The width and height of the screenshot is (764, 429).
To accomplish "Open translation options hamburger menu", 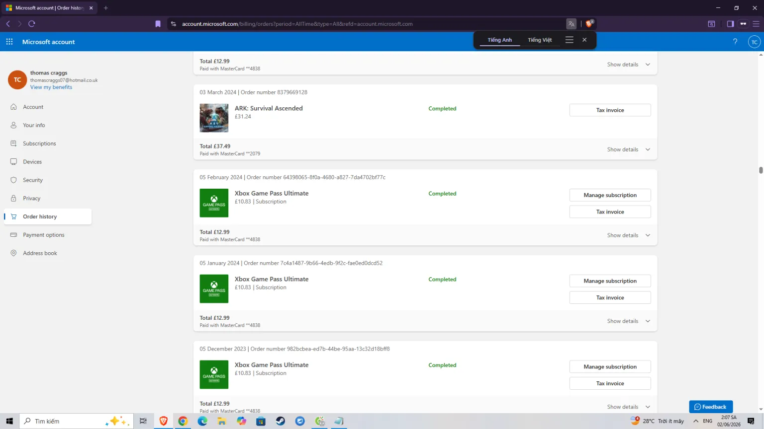I will pyautogui.click(x=570, y=40).
